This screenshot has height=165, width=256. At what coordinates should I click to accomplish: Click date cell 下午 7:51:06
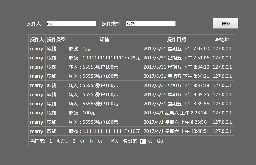coord(177,58)
